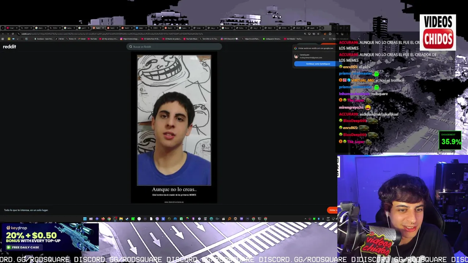
Task: Open the Chrome apps grid shortcut
Action: pyautogui.click(x=3, y=39)
